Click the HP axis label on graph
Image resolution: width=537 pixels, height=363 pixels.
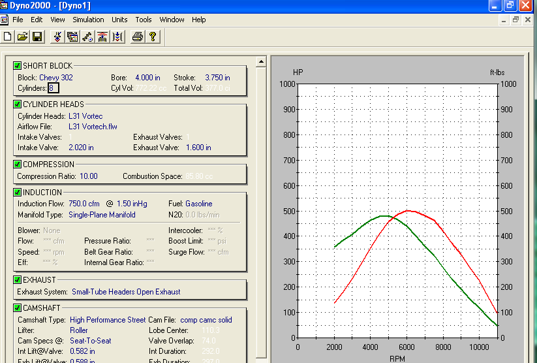click(x=298, y=72)
